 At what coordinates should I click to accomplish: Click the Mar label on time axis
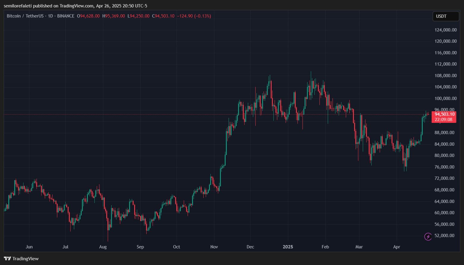359,247
